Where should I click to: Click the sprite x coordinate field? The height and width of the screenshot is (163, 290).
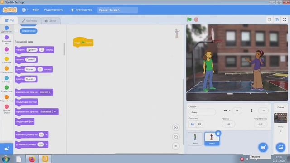click(x=237, y=110)
